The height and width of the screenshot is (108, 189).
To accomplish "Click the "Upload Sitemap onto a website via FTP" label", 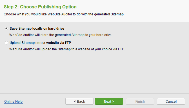I will coord(40,43).
